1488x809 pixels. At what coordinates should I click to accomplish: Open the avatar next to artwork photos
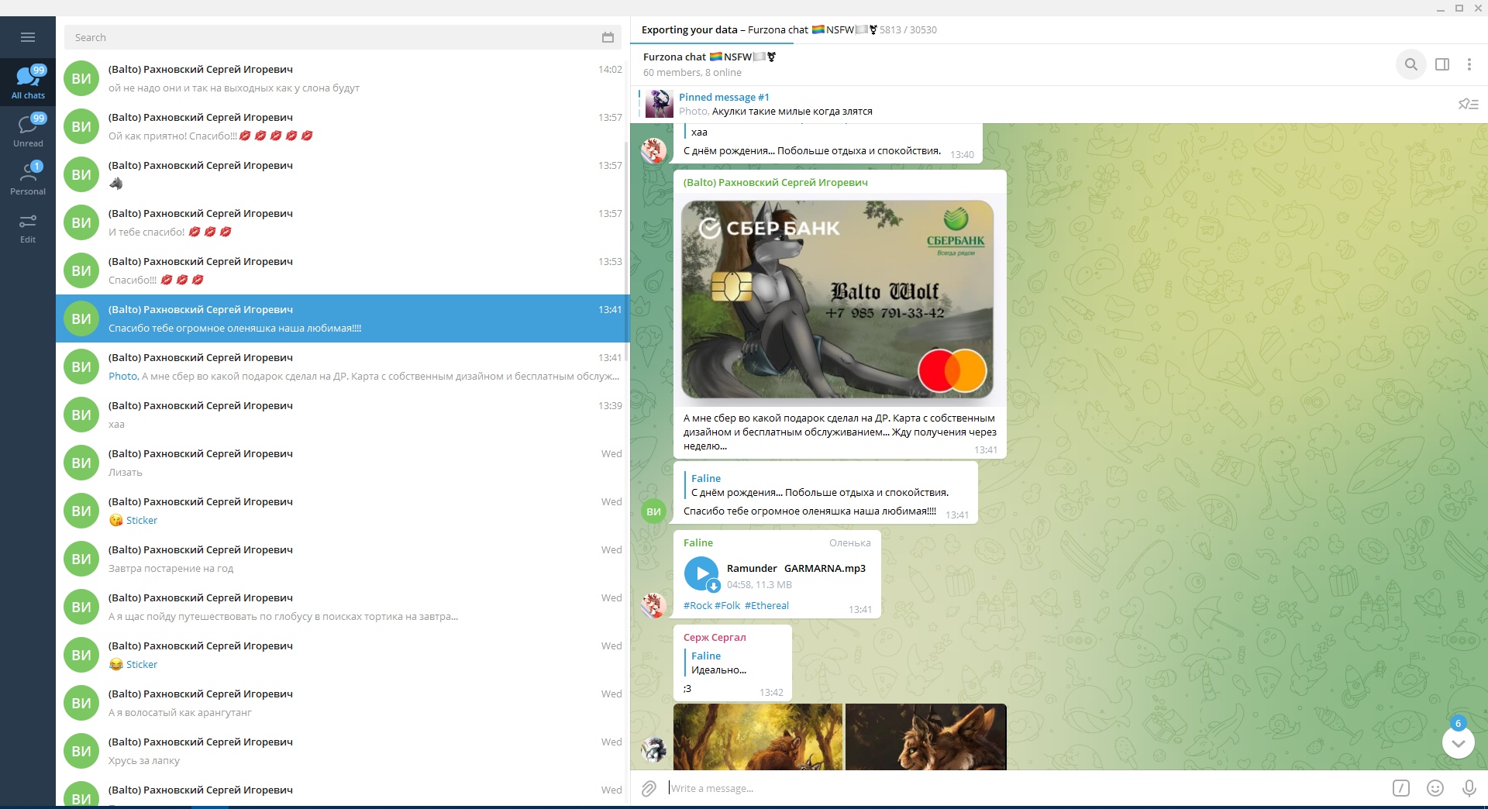tap(653, 749)
